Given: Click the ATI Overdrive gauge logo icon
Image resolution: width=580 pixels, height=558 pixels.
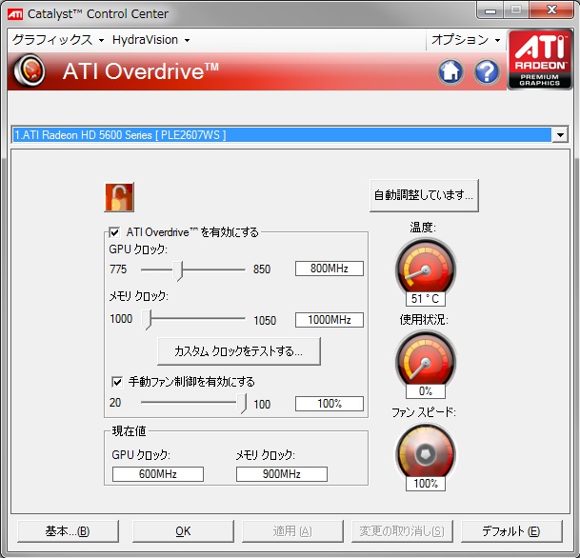Looking at the screenshot, I should 30,70.
